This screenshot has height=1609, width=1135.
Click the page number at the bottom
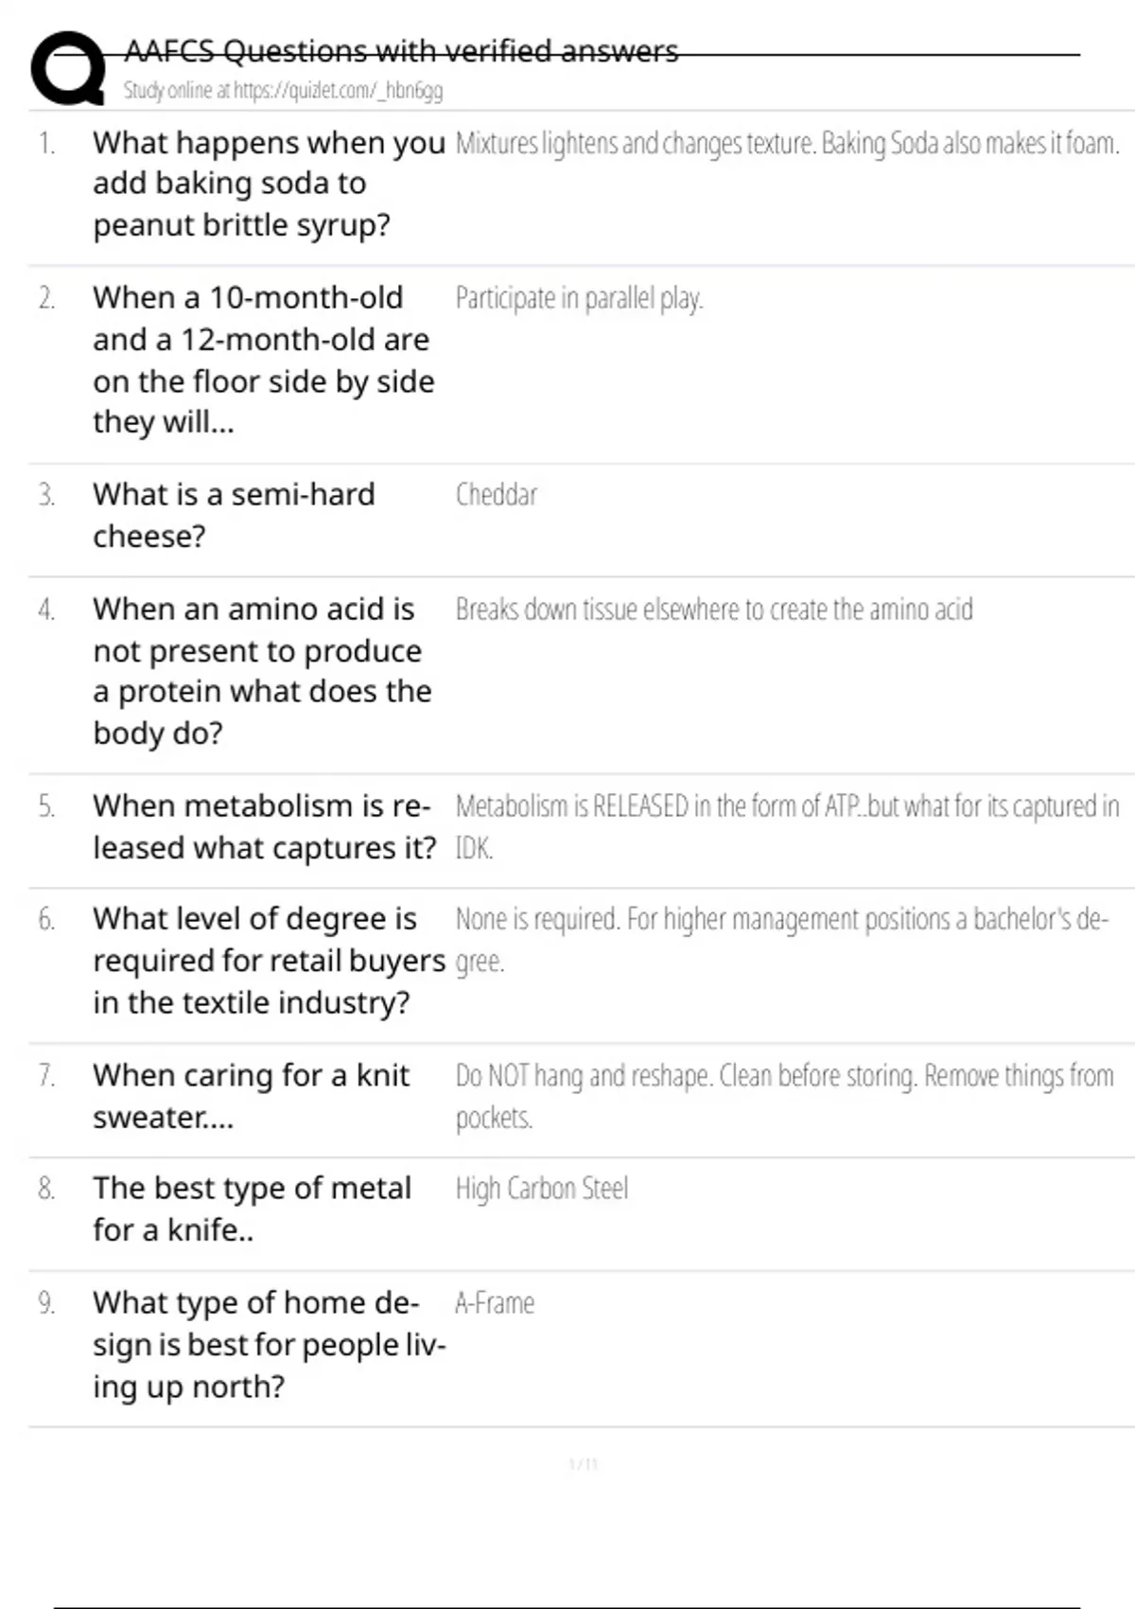[583, 1465]
